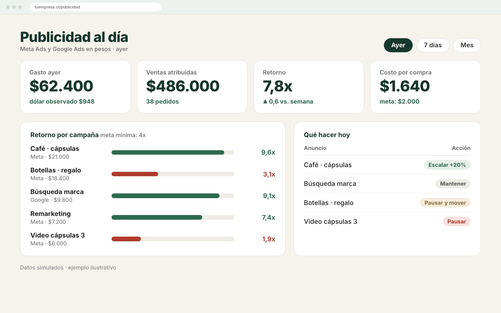Click the Búsqueda marca return bar
The height and width of the screenshot is (313, 501).
pos(173,196)
